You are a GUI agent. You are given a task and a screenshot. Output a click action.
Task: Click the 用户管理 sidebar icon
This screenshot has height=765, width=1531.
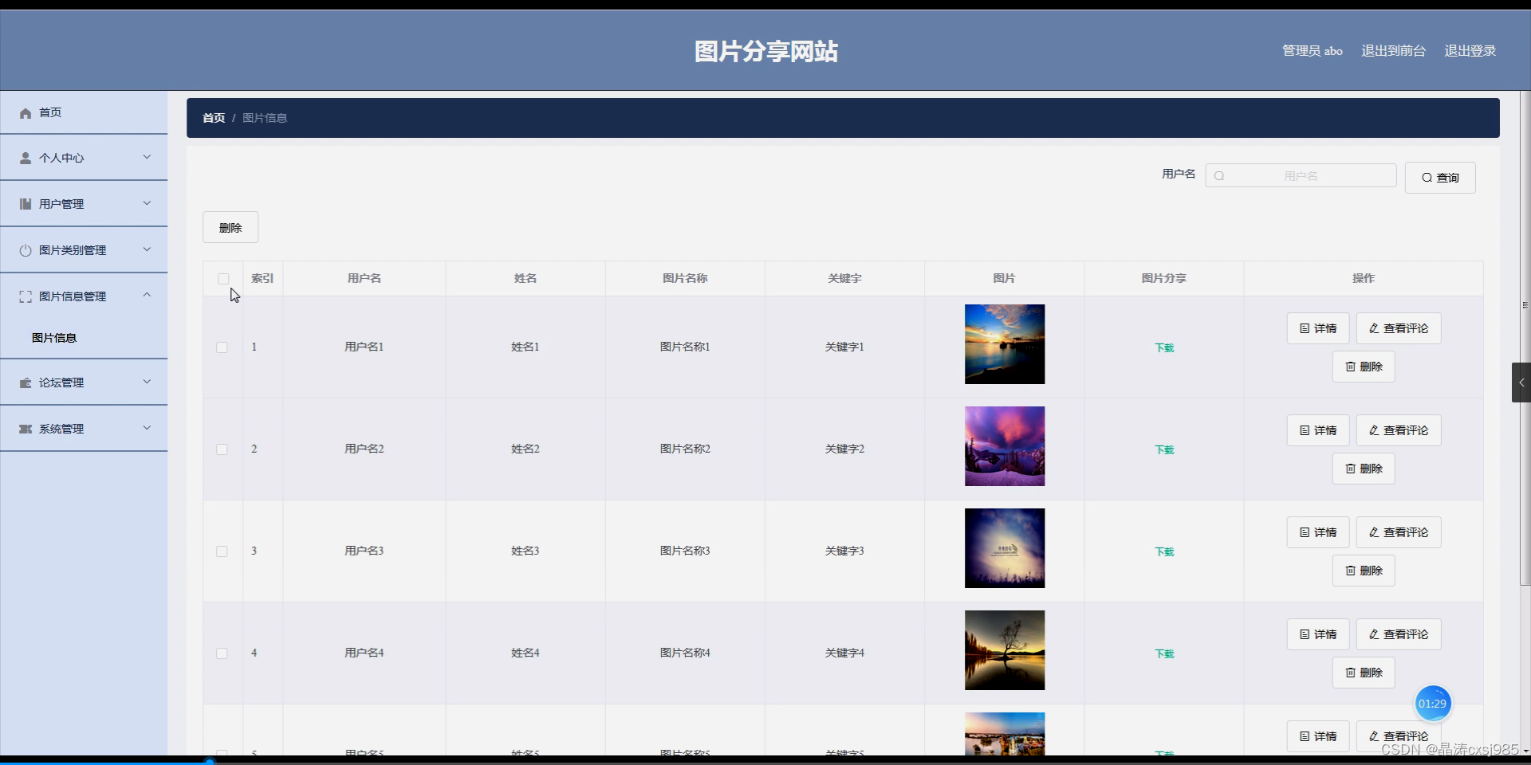click(x=26, y=204)
